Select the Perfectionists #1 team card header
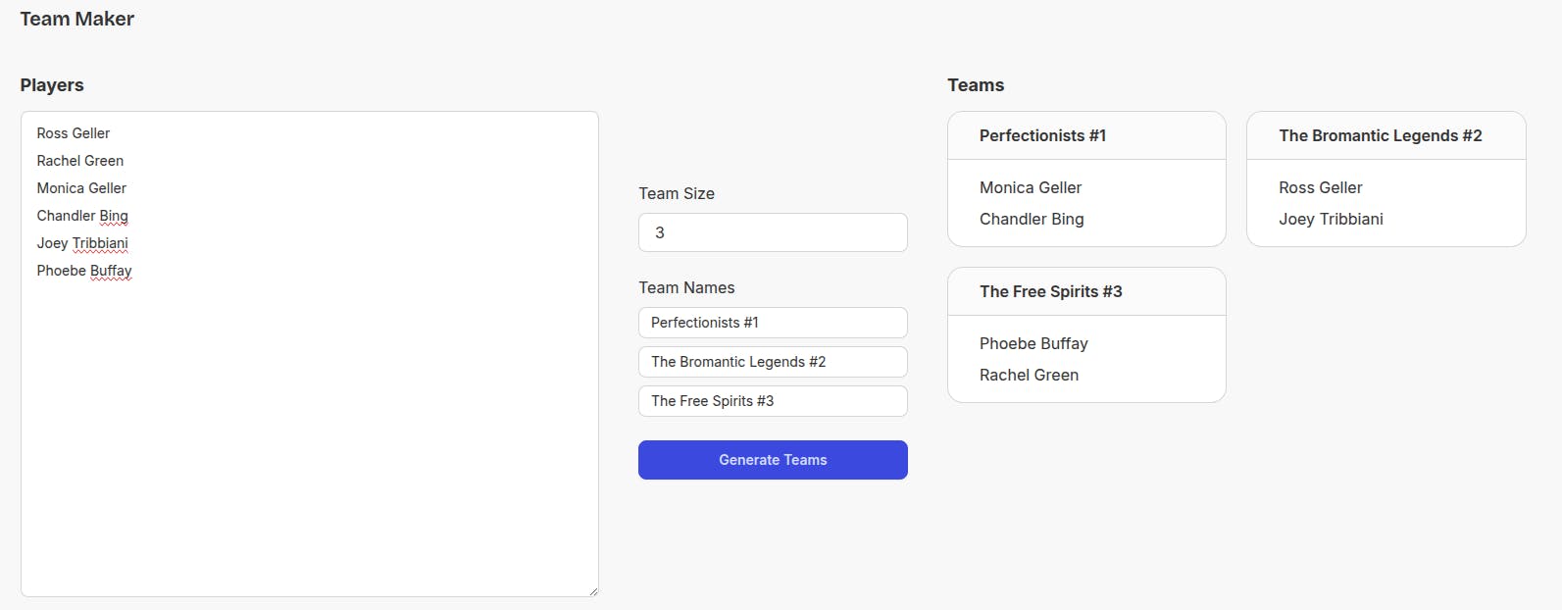Screen dimensions: 1562x610 coord(1086,135)
